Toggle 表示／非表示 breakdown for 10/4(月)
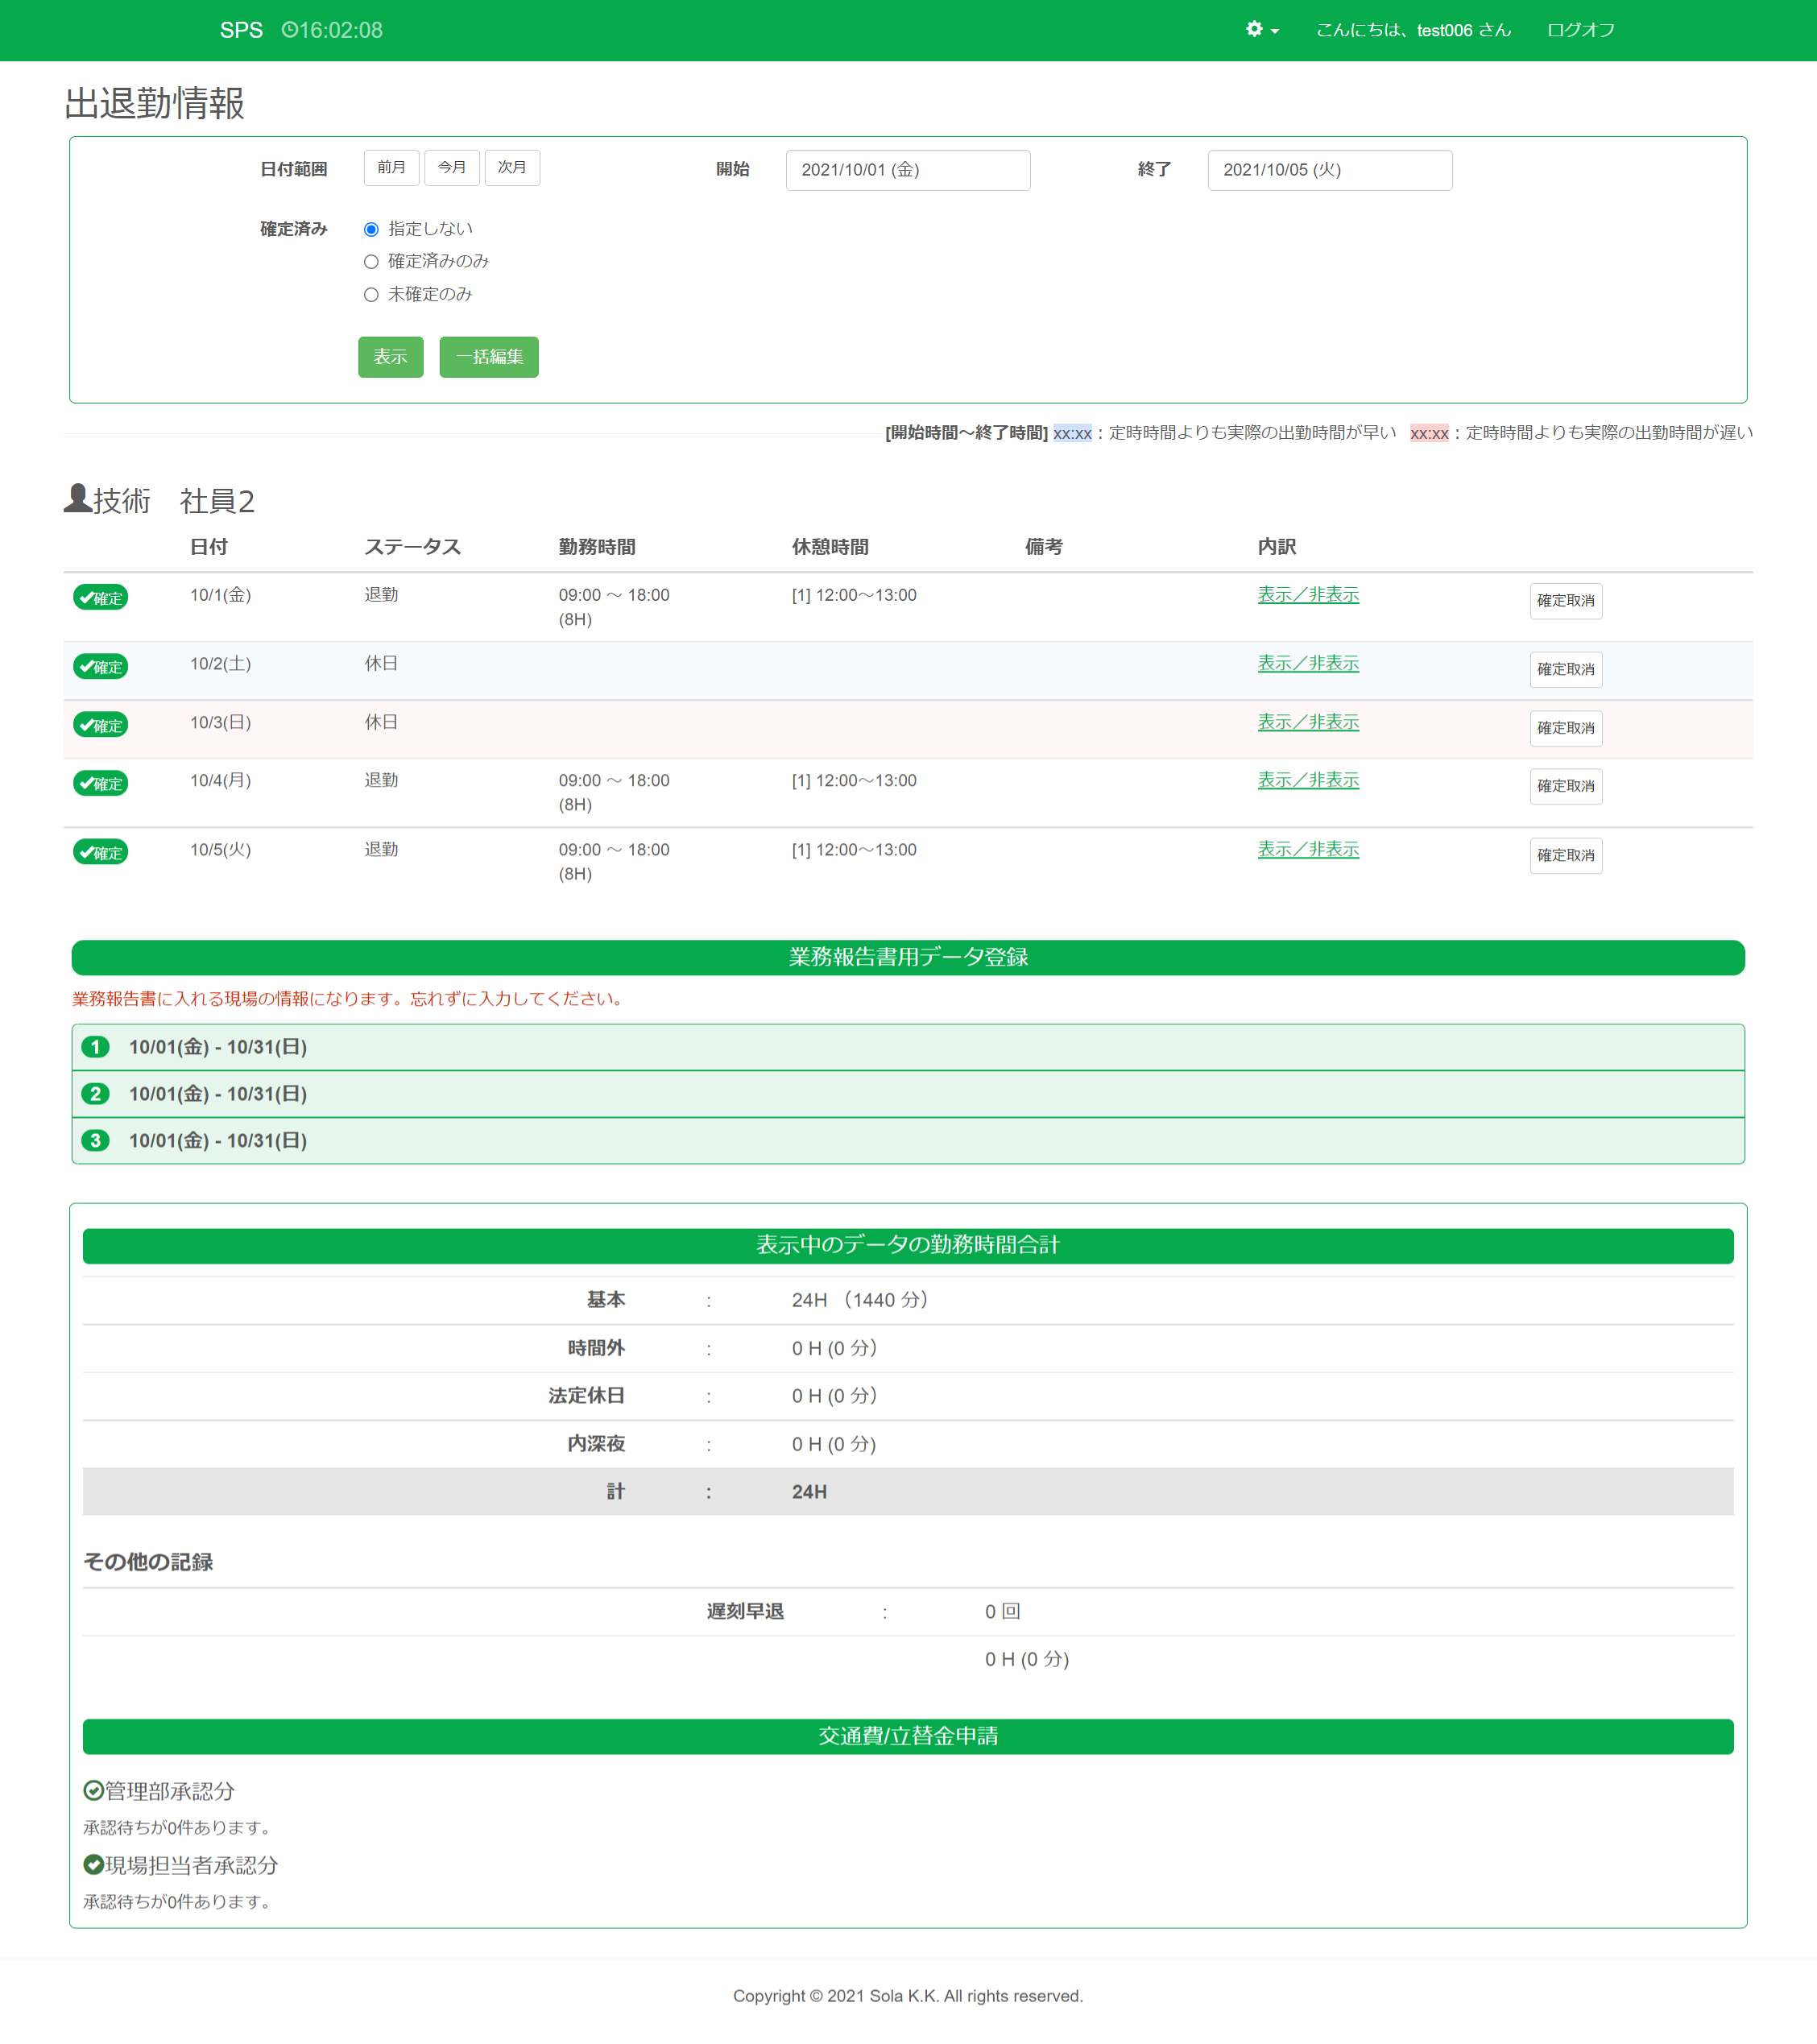1817x2044 pixels. point(1307,780)
